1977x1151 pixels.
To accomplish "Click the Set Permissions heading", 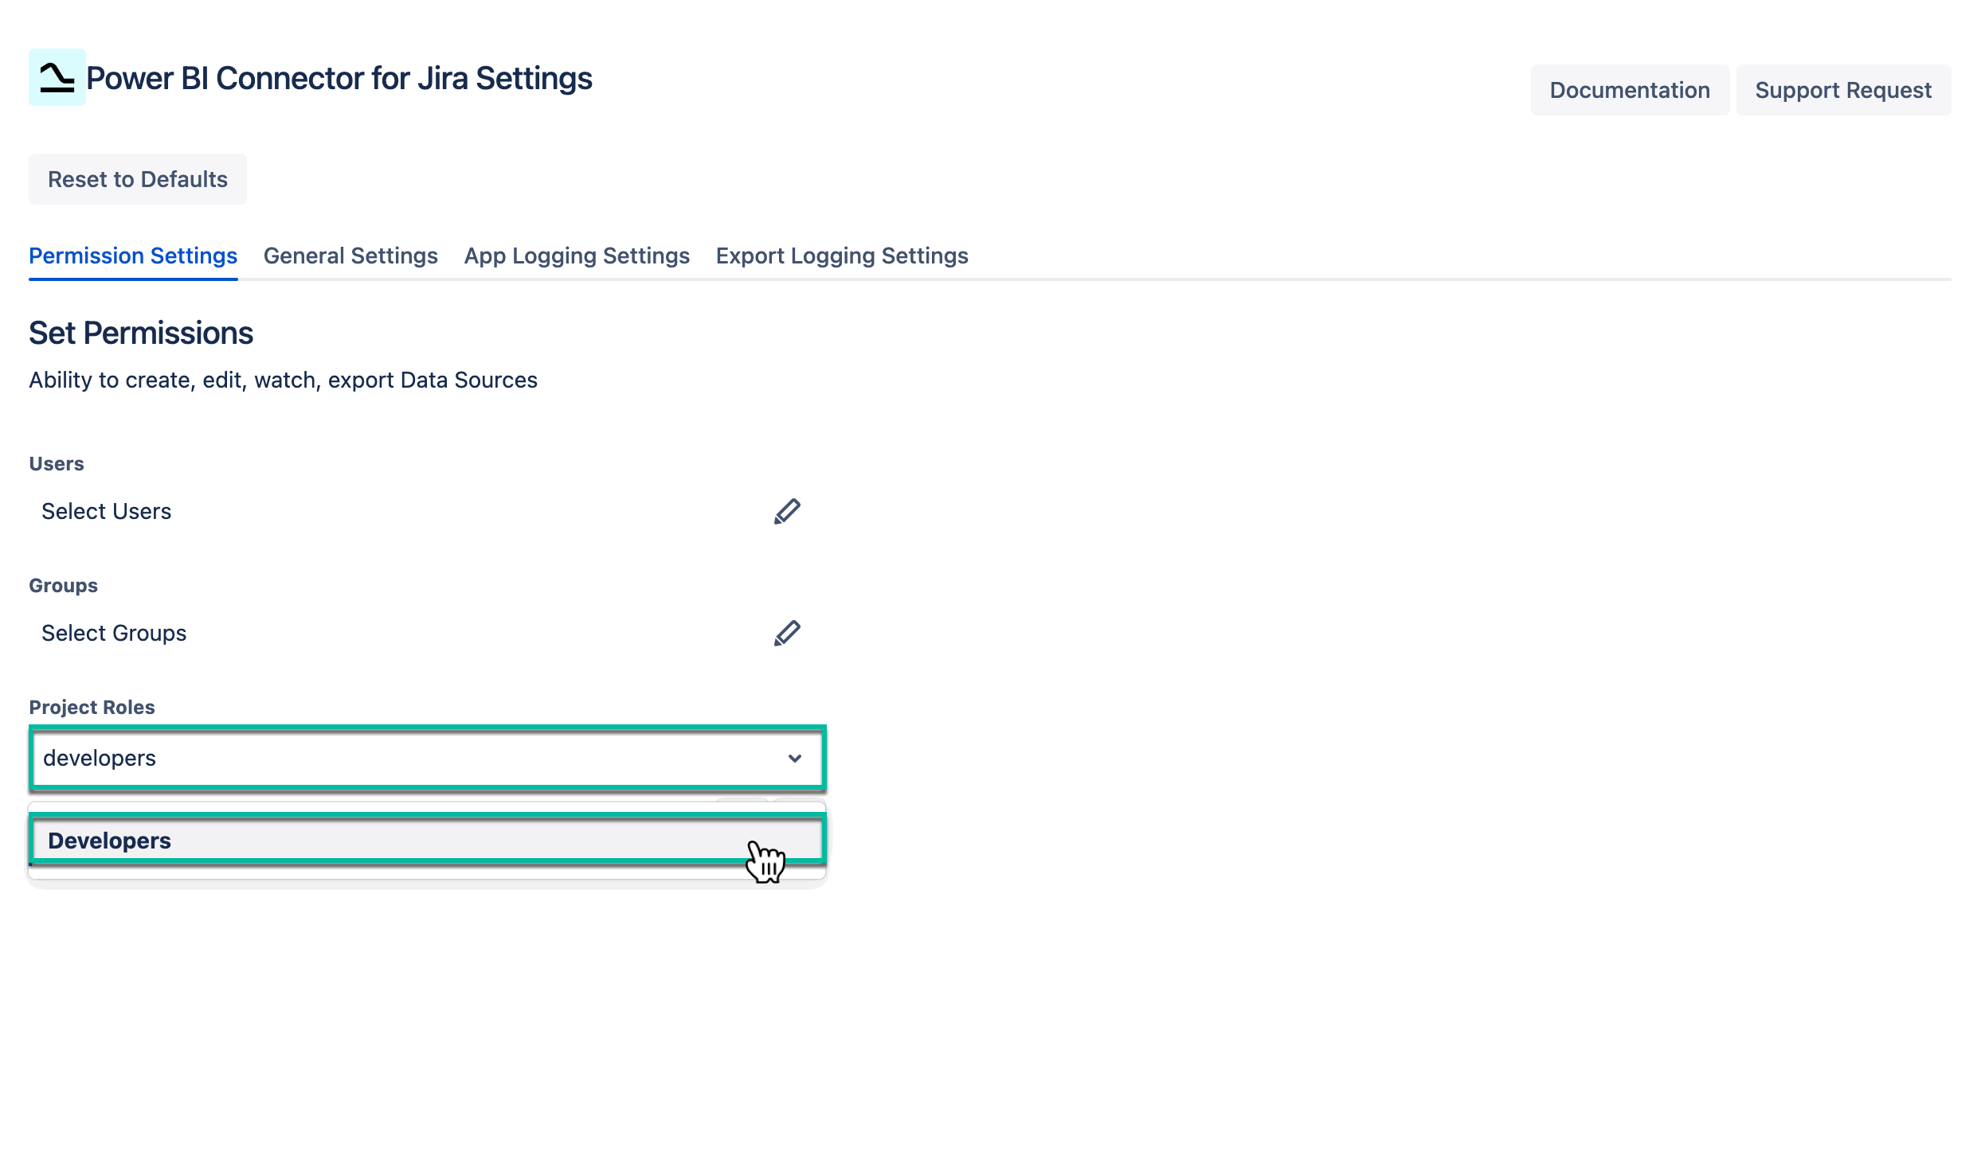I will 140,332.
